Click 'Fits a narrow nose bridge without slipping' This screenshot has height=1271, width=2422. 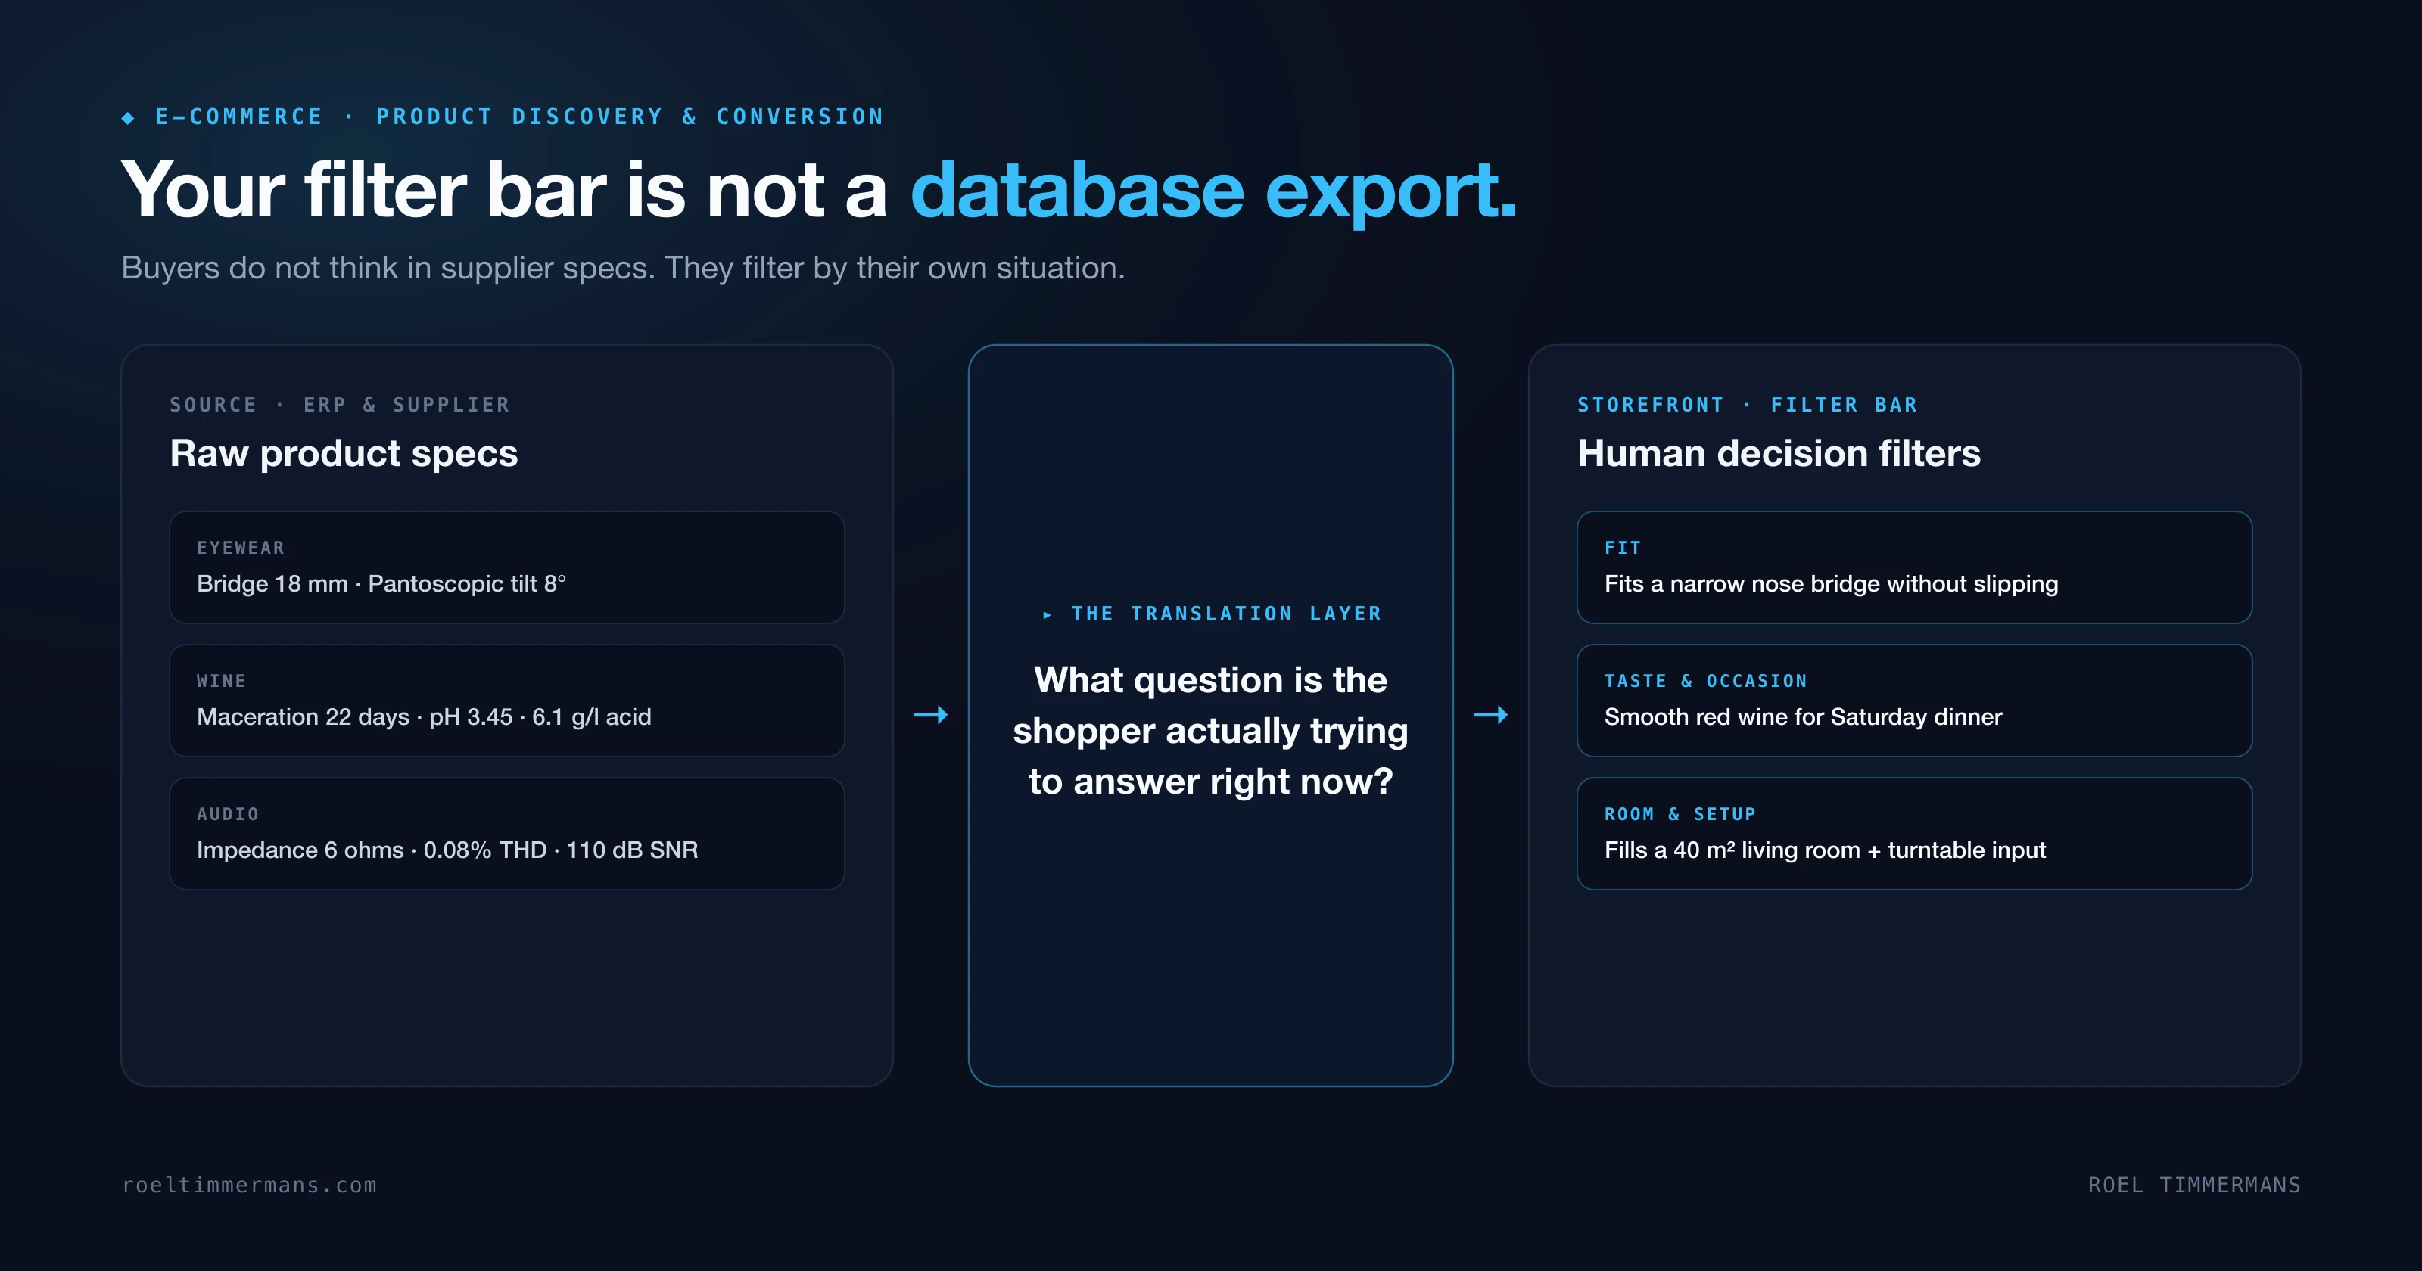point(1831,584)
